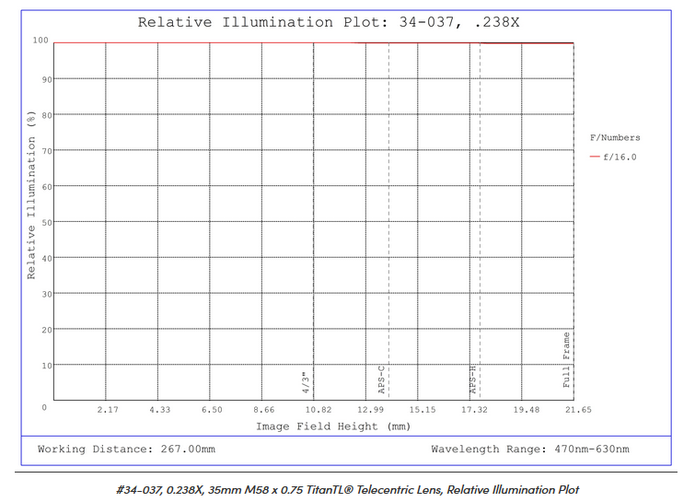Click the y-axis tick value 50
Viewport: 695px width, 502px height.
[47, 223]
